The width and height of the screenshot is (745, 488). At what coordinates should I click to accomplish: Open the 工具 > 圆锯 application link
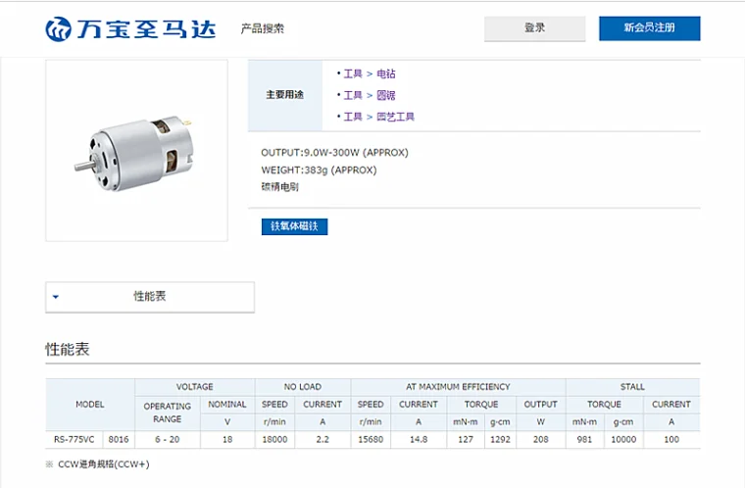pyautogui.click(x=370, y=95)
